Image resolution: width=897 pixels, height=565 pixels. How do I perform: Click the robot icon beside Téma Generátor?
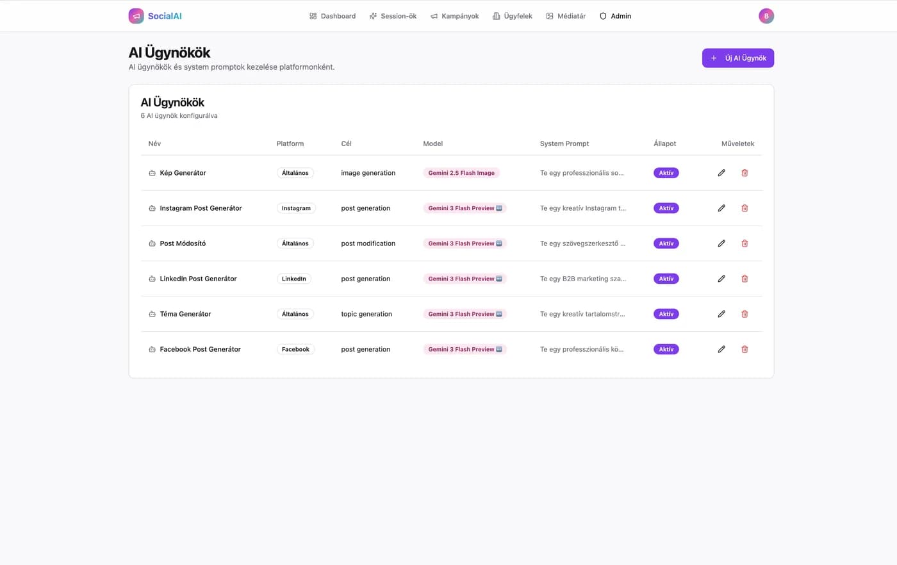152,314
